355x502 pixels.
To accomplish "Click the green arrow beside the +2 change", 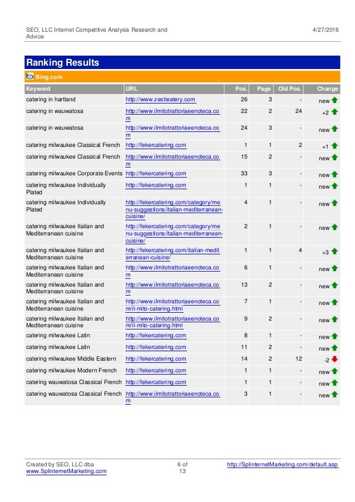I will (335, 112).
